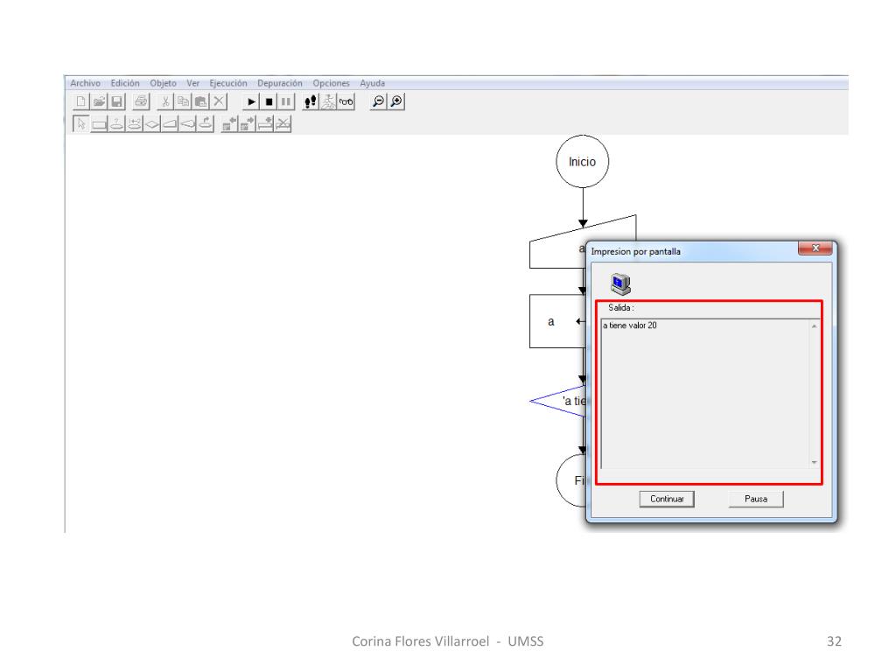Open the Archivo menu
896x672 pixels.
click(85, 83)
